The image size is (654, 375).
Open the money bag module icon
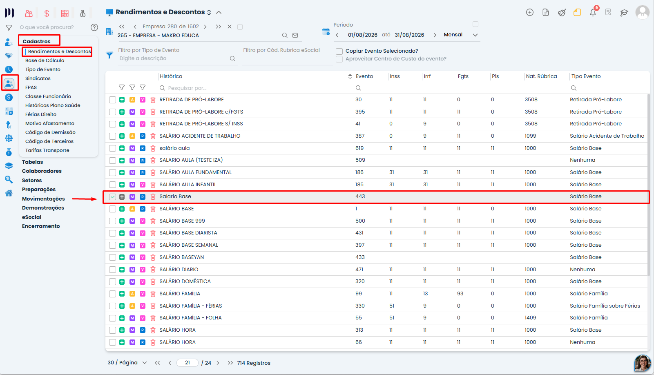pyautogui.click(x=83, y=13)
